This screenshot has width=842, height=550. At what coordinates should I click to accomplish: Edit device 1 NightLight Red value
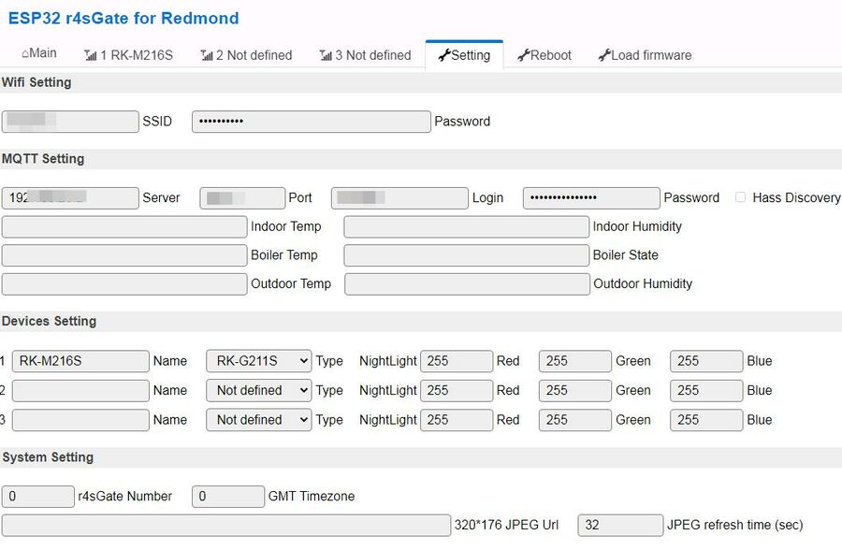tap(457, 361)
